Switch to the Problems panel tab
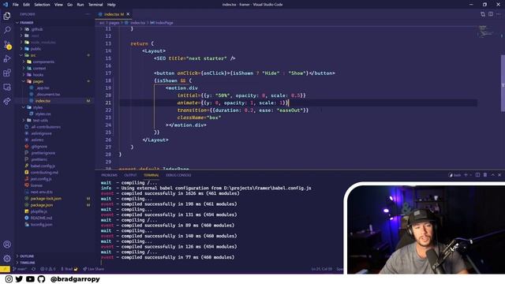The width and height of the screenshot is (505, 284). (x=109, y=175)
